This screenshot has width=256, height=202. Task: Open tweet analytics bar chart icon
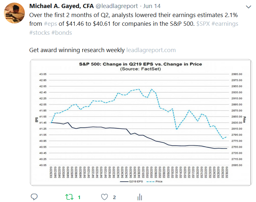click(140, 197)
